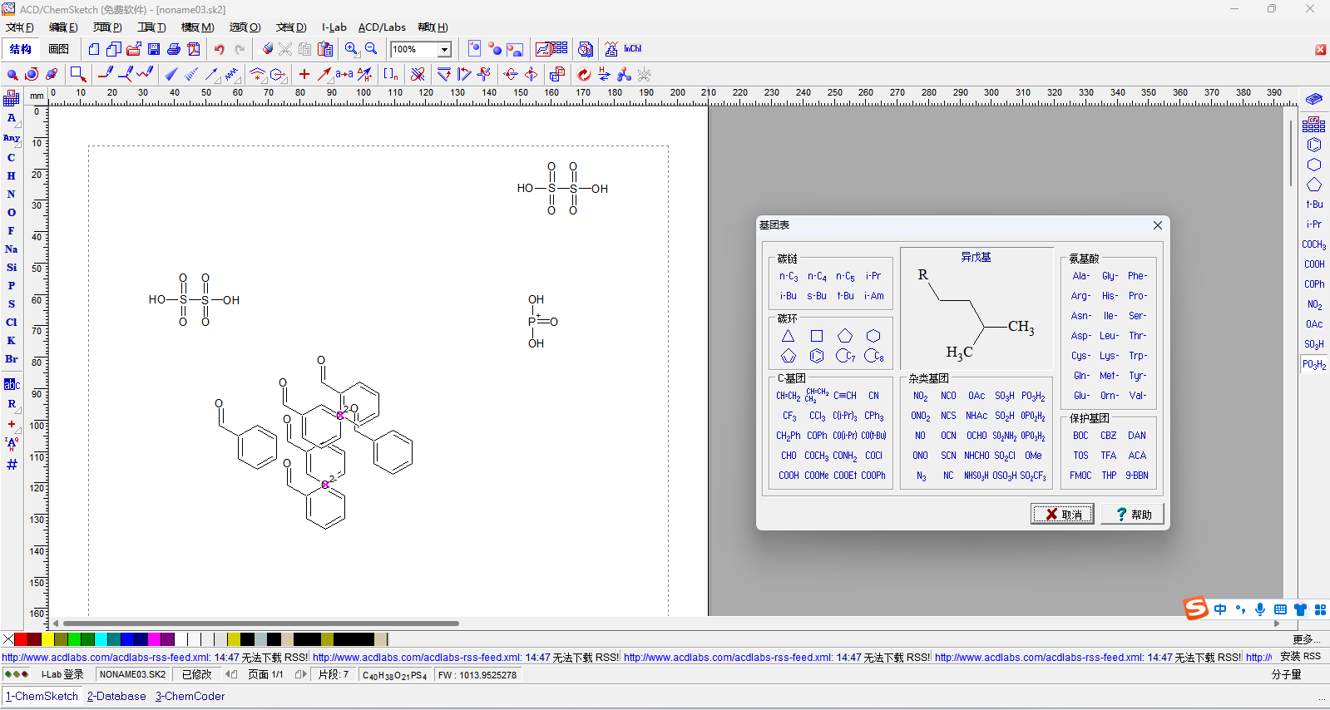Viewport: 1330px width, 710px height.
Task: Click the Export to PDF icon
Action: [194, 49]
